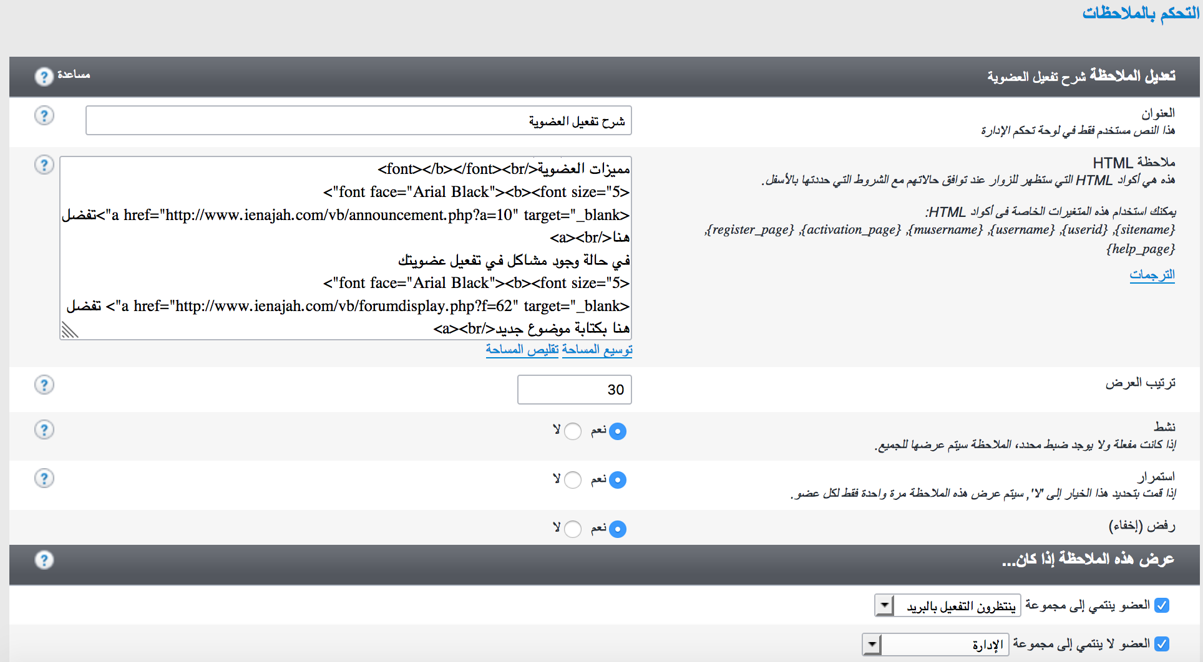Click تقليص المساحة link to shrink textarea
1203x662 pixels.
pos(522,350)
